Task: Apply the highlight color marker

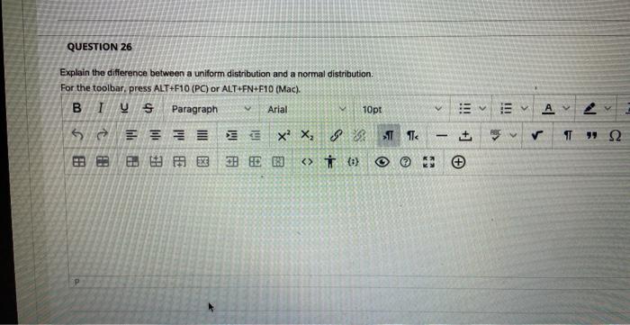Action: (x=589, y=108)
